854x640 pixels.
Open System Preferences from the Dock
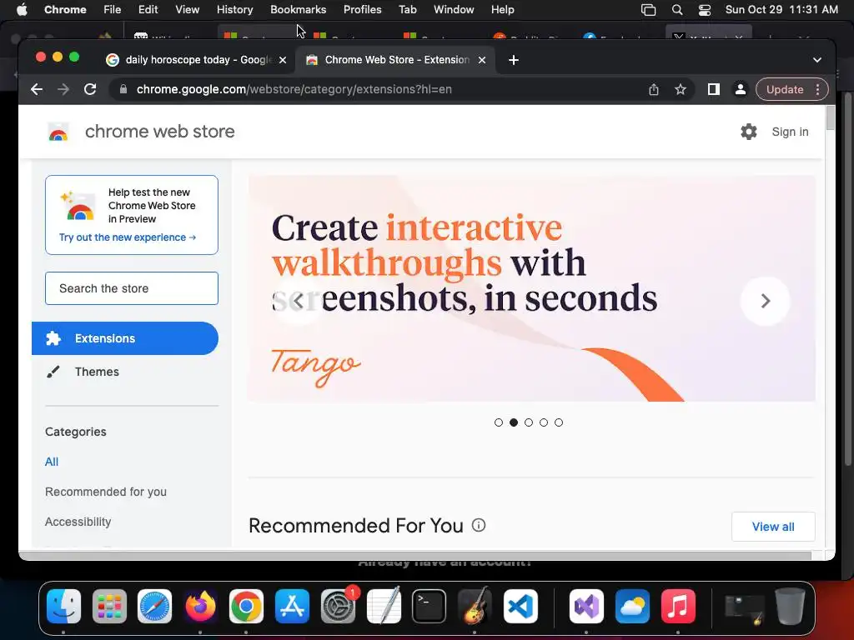pos(339,607)
